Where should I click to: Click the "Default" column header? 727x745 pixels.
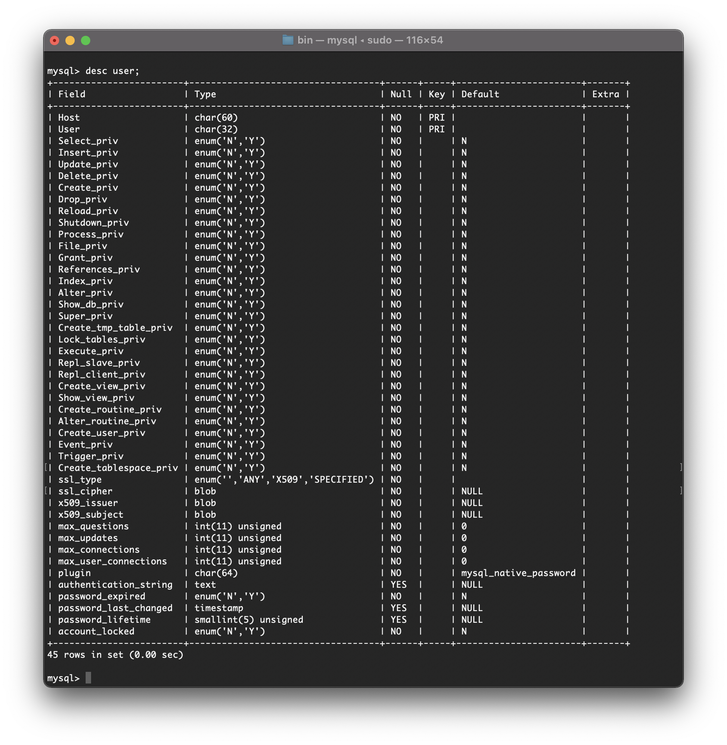pos(480,94)
